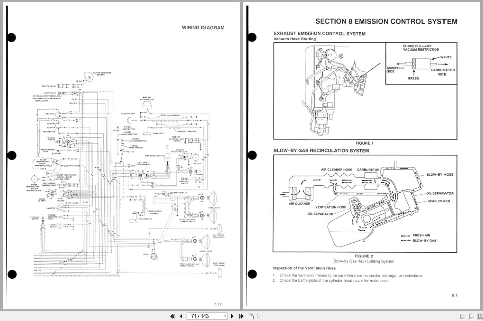Select the facing pages layout
The image size is (483, 321).
480,316
